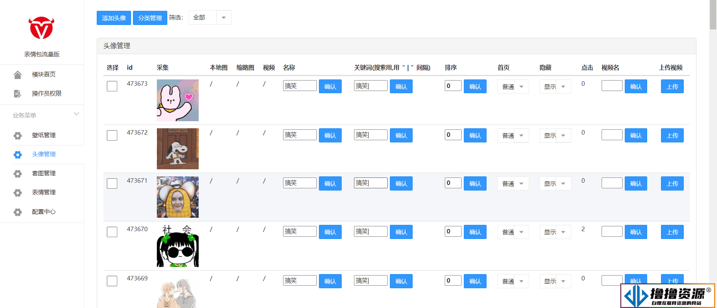Open the 隐藏 显示 dropdown in row 473669
717x308 pixels.
555,281
